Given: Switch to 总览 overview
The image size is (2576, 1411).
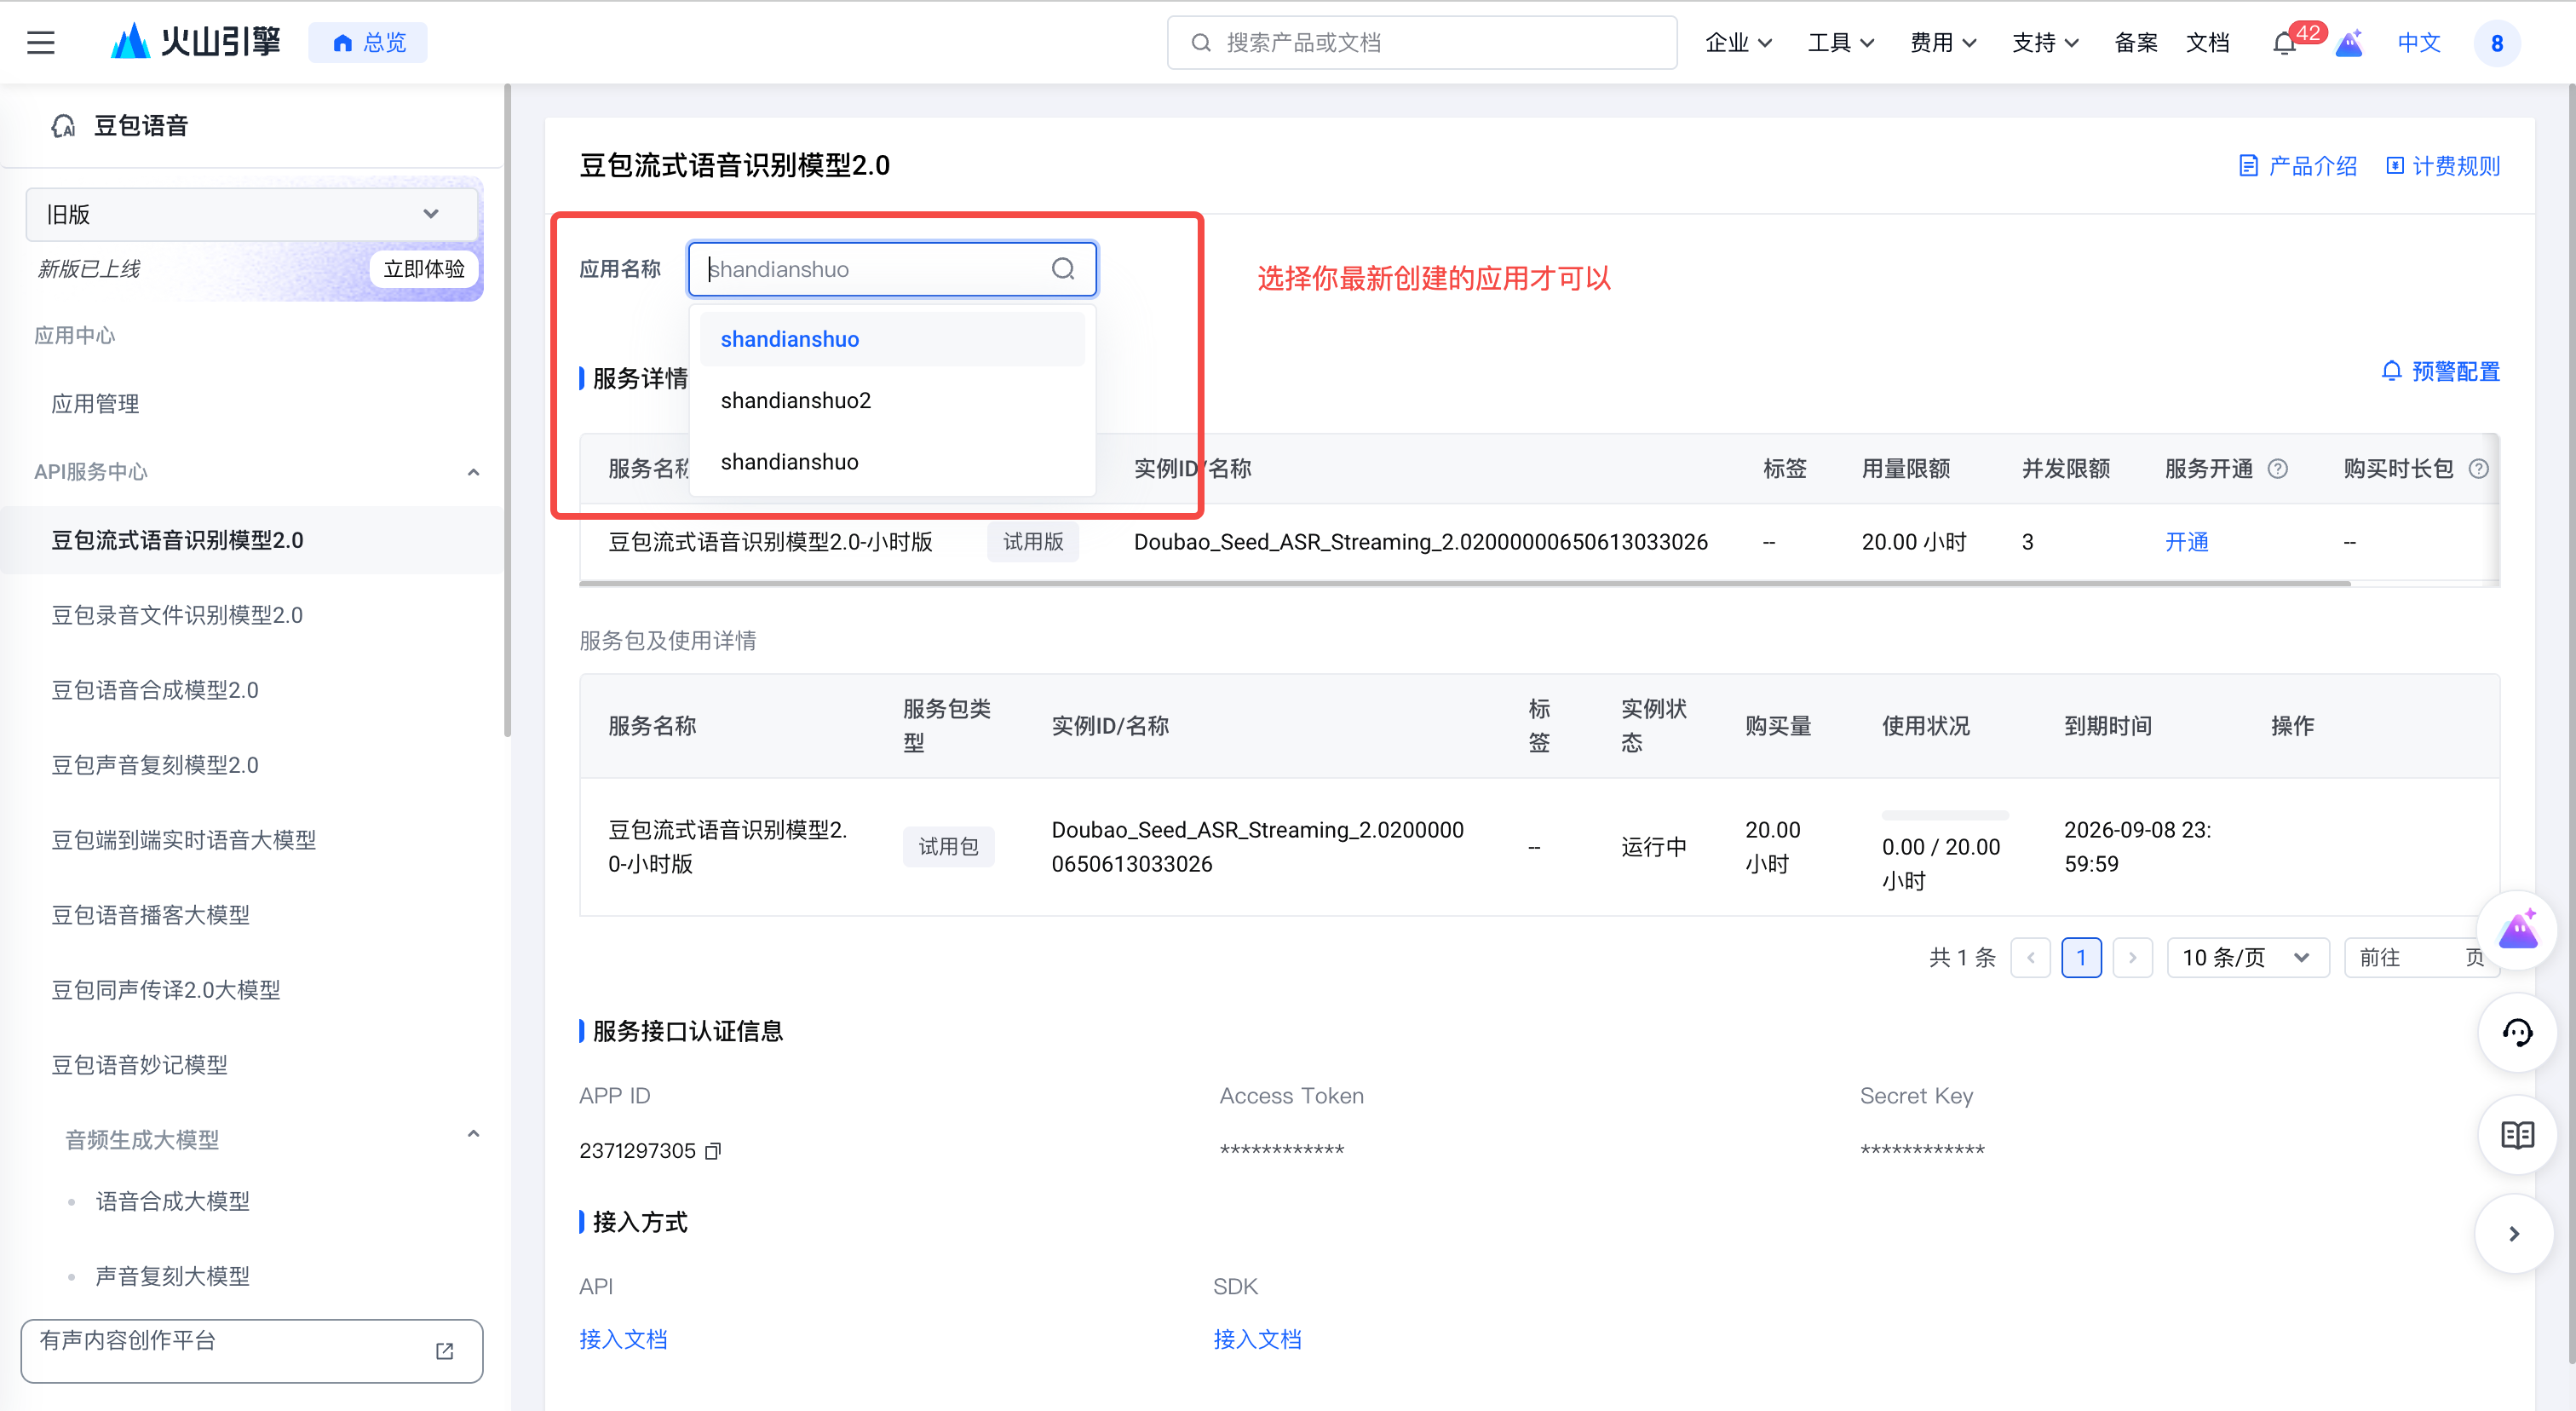Looking at the screenshot, I should (367, 42).
